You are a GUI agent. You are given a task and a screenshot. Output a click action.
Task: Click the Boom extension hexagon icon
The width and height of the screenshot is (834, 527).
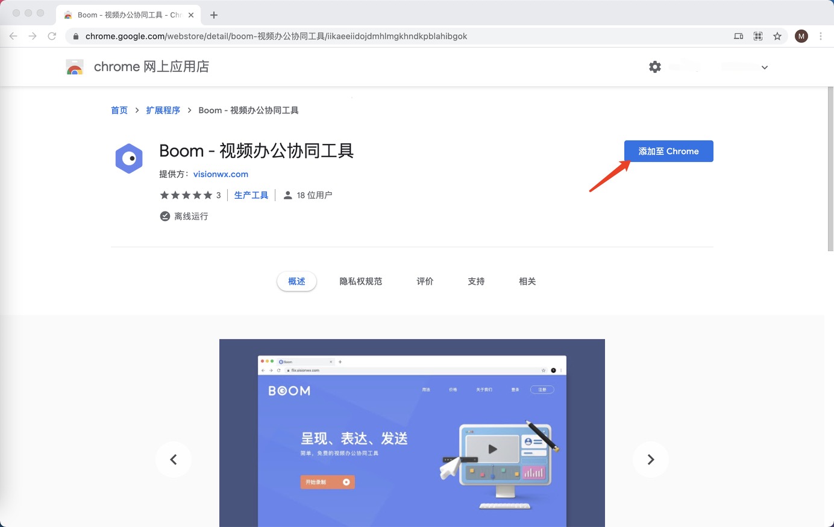click(129, 159)
